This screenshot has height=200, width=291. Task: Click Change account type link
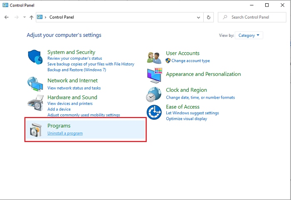pos(190,60)
